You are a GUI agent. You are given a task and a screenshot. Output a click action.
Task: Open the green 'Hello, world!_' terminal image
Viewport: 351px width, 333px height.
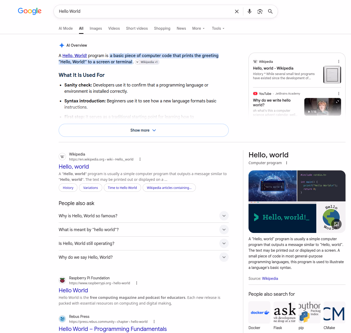pos(282,217)
